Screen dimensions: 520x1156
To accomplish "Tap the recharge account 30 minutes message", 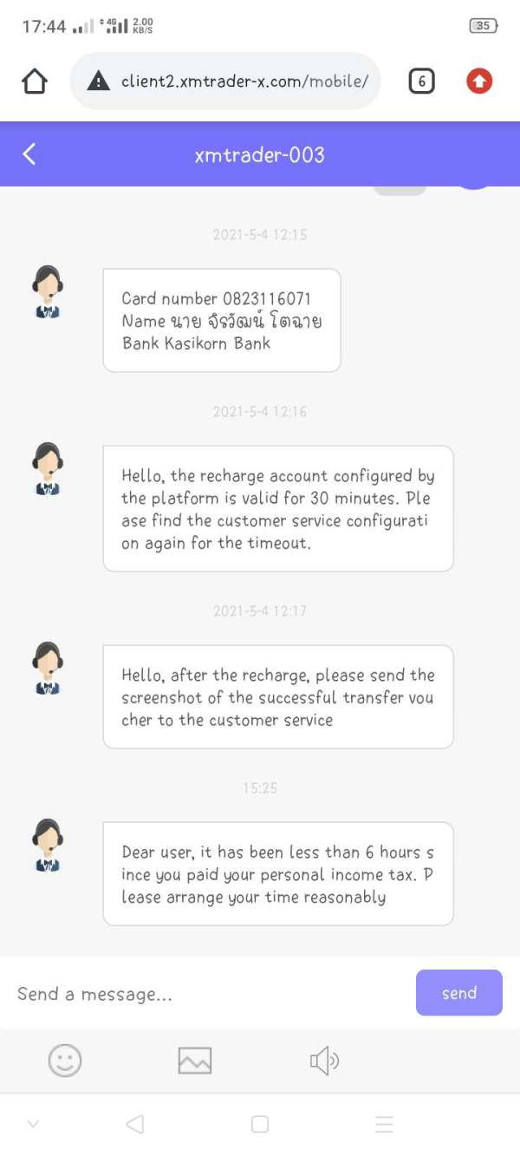I will [278, 509].
